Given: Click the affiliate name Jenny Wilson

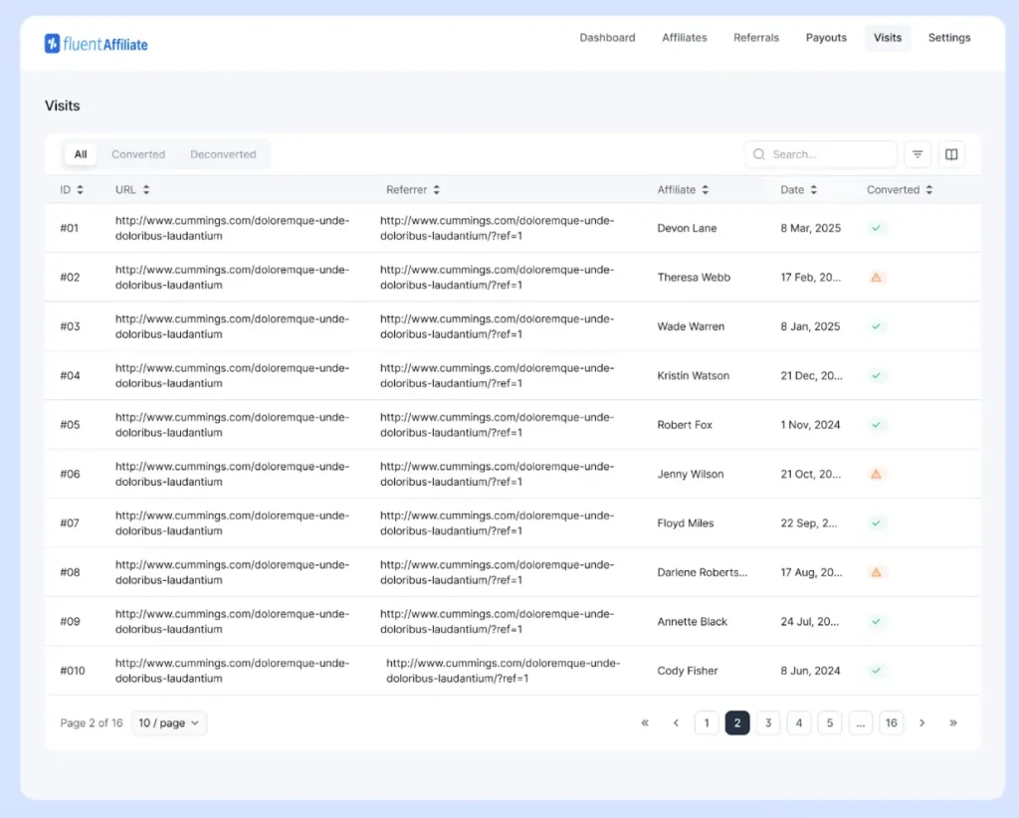Looking at the screenshot, I should [x=691, y=475].
